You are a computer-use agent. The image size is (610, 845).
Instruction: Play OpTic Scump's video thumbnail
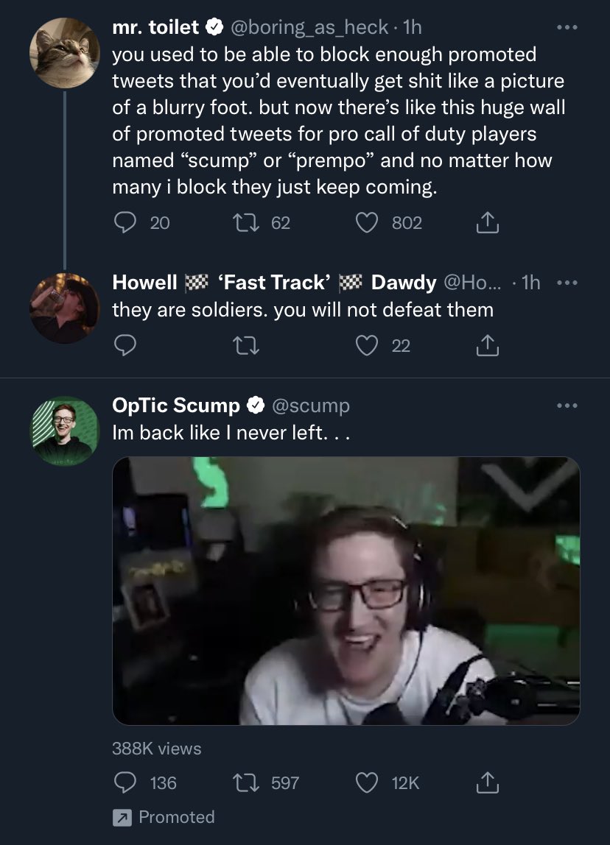pyautogui.click(x=346, y=590)
